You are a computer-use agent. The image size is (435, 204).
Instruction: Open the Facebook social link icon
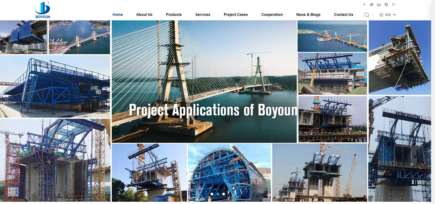(364, 5)
